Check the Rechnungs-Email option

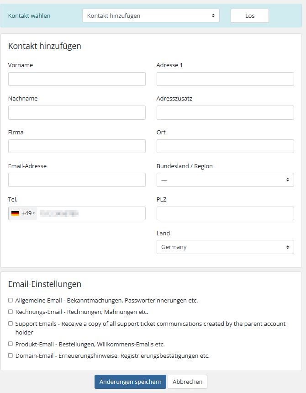click(x=11, y=312)
